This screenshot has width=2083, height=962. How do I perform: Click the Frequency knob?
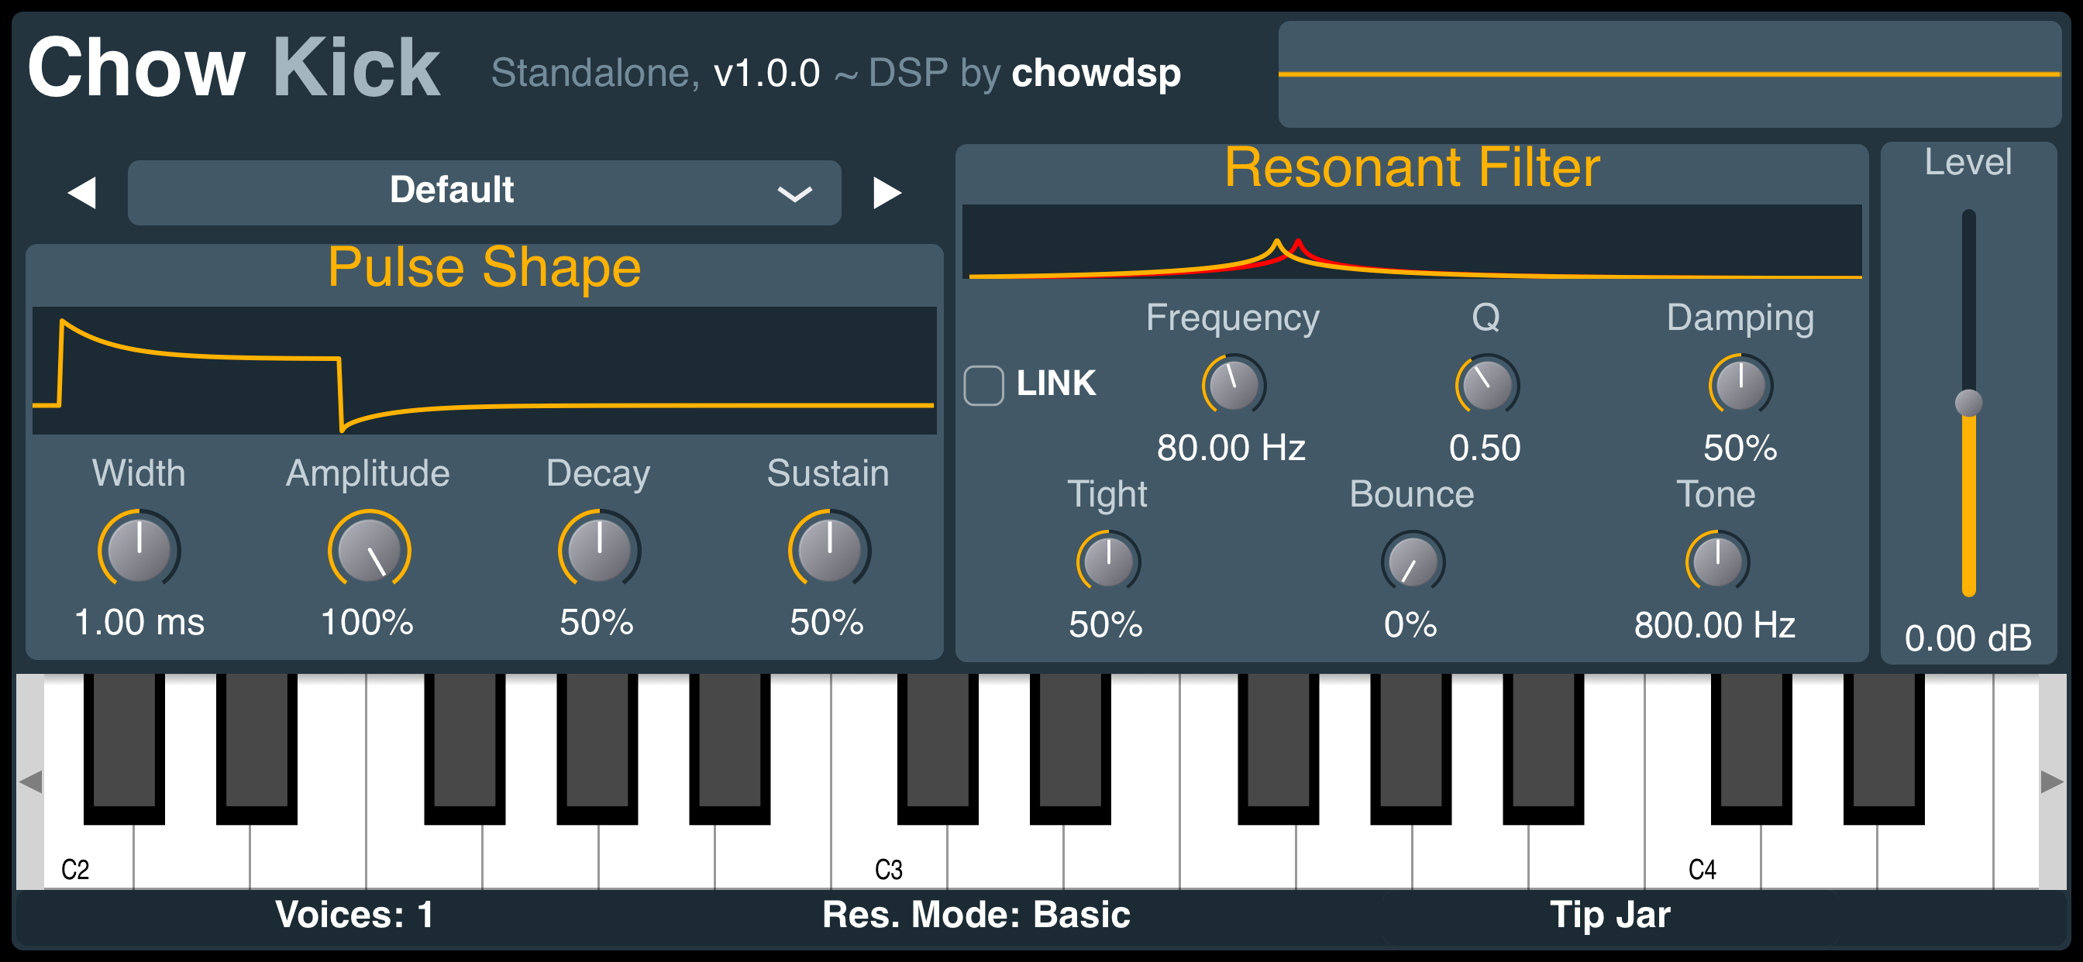click(1233, 385)
